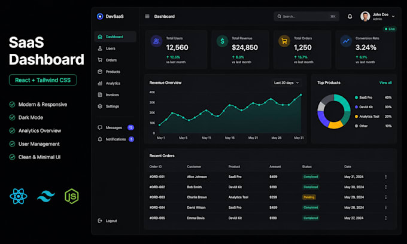Click the DevUI Kit legend color dot
This screenshot has height=244, width=407.
tap(356, 107)
